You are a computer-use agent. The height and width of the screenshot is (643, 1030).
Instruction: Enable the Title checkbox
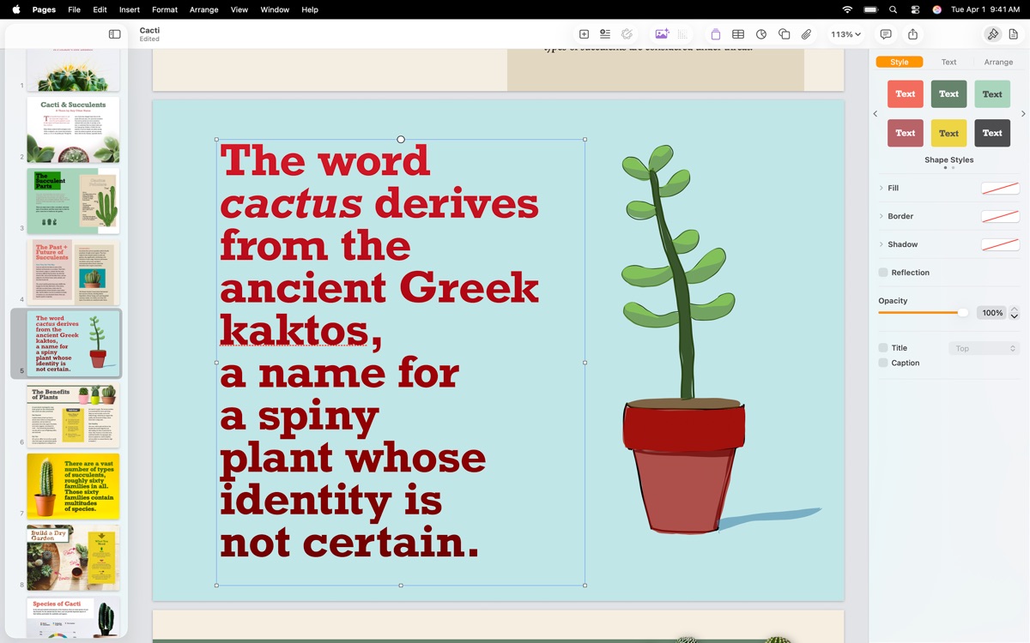(883, 348)
